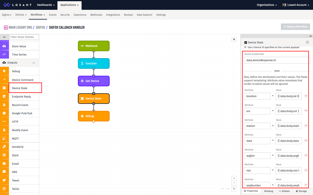Edit the location attribute name field
This screenshot has height=195, width=313.
[257, 96]
